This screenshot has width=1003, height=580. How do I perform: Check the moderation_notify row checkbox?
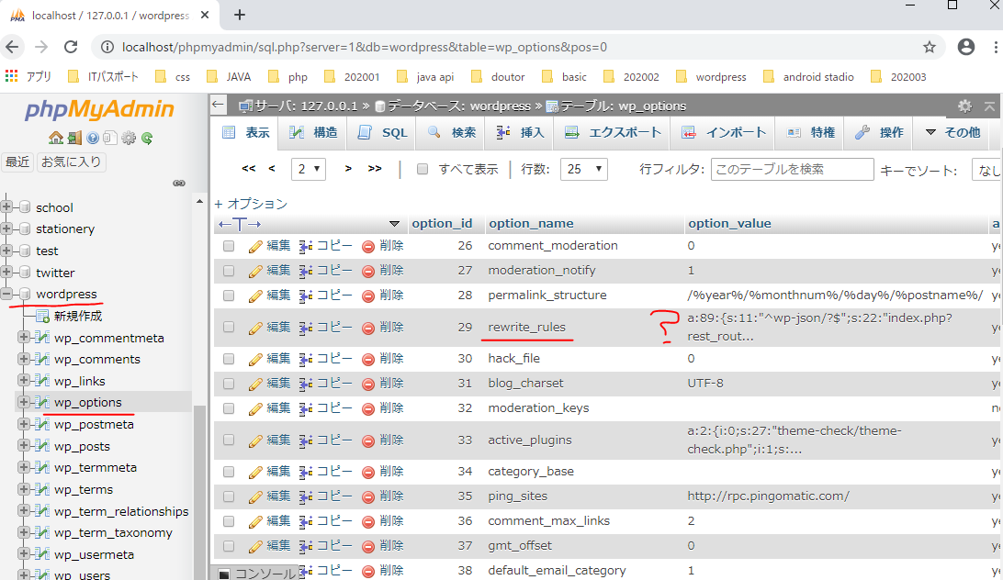click(x=229, y=271)
